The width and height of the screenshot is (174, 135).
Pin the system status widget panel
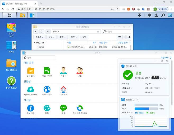pyautogui.click(x=162, y=61)
